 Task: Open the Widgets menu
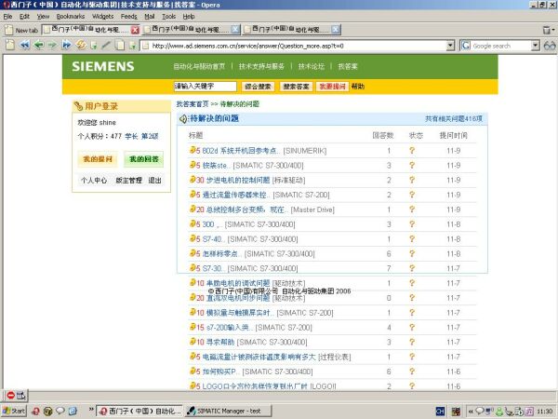coord(103,17)
